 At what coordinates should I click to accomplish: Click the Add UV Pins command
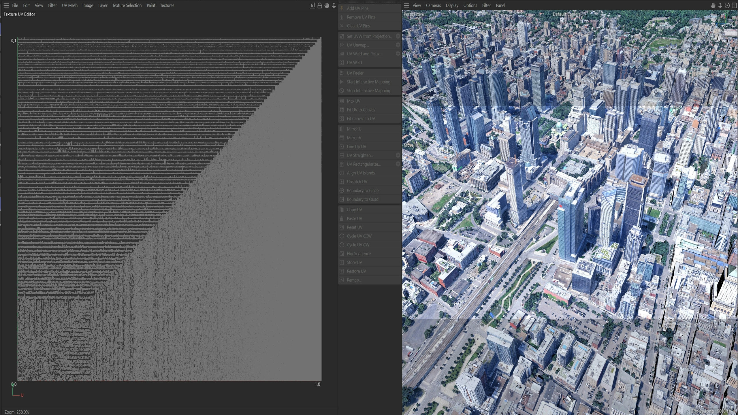(x=370, y=8)
